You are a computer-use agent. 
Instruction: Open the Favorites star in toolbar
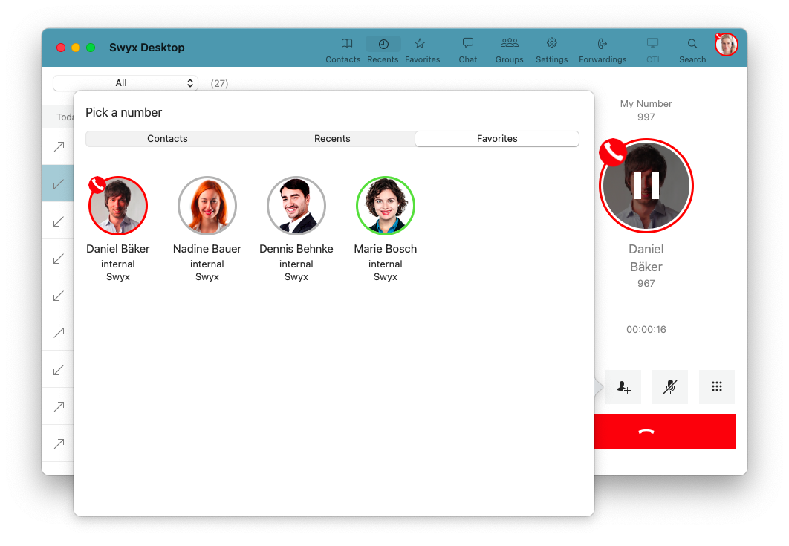(422, 44)
